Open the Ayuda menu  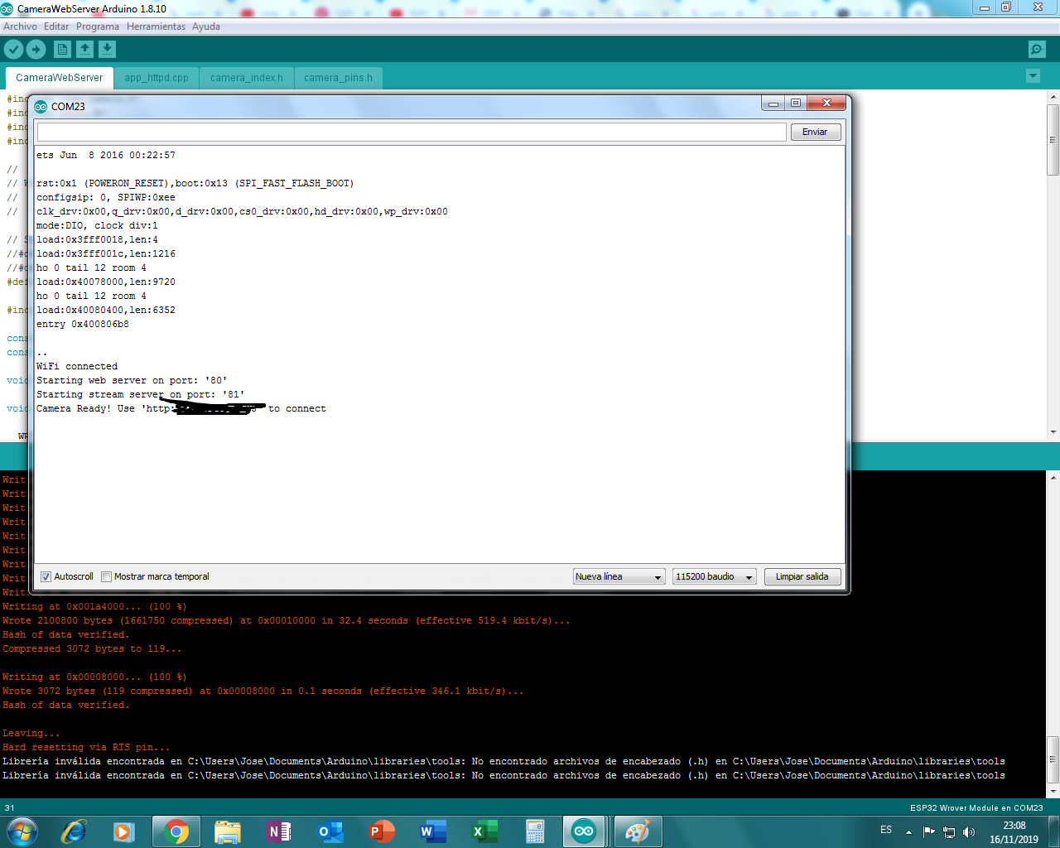coord(206,26)
